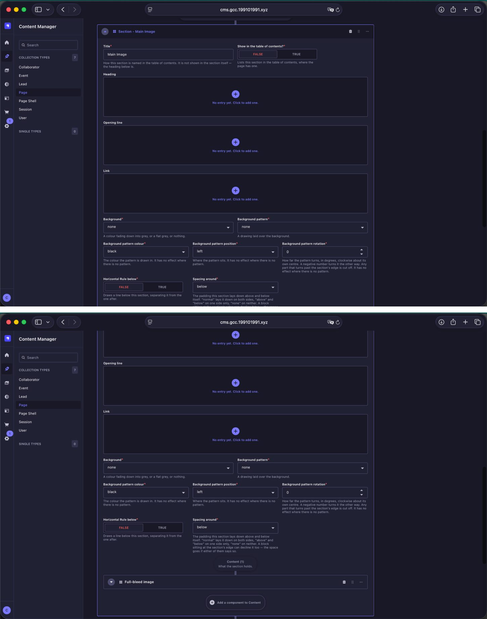Add a Link entry in the top window
This screenshot has width=487, height=619.
(235, 190)
